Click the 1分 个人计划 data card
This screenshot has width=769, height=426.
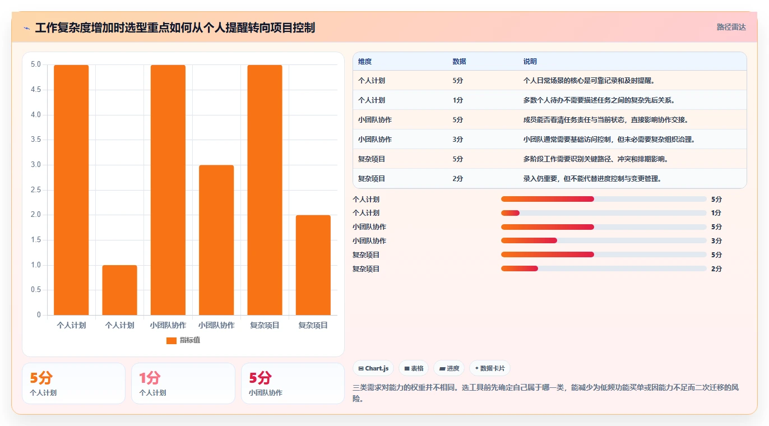(183, 383)
